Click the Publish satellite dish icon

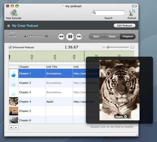(132, 13)
